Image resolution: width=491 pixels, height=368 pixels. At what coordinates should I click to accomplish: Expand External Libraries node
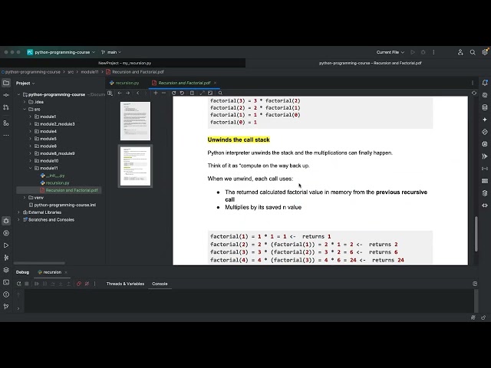coord(18,212)
